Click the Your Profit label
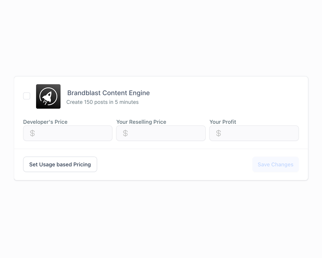This screenshot has width=322, height=258. tap(223, 122)
